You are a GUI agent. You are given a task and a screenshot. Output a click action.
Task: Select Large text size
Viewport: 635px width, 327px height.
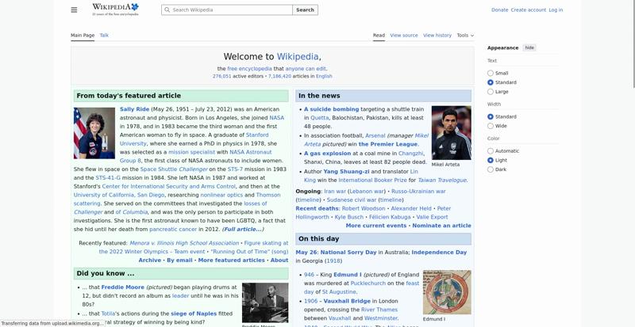(x=491, y=92)
